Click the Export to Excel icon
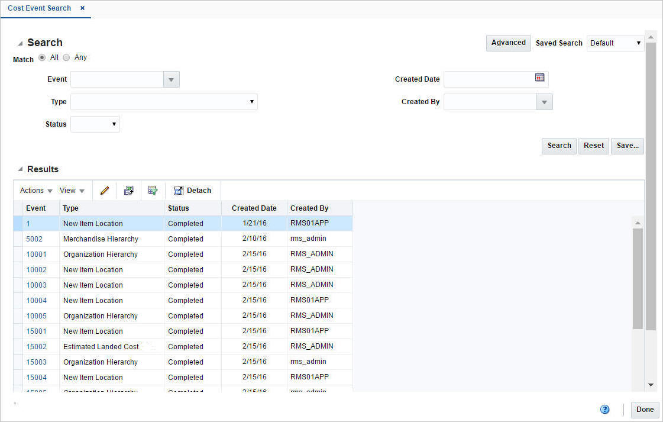The width and height of the screenshot is (663, 422). tap(129, 190)
